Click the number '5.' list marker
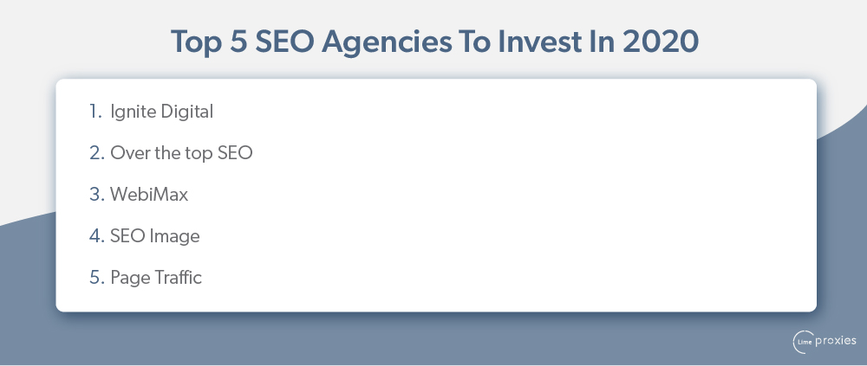The width and height of the screenshot is (867, 366). 97,277
